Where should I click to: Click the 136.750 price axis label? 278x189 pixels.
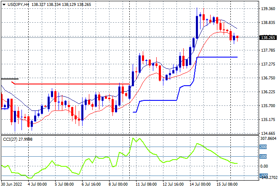(268, 78)
